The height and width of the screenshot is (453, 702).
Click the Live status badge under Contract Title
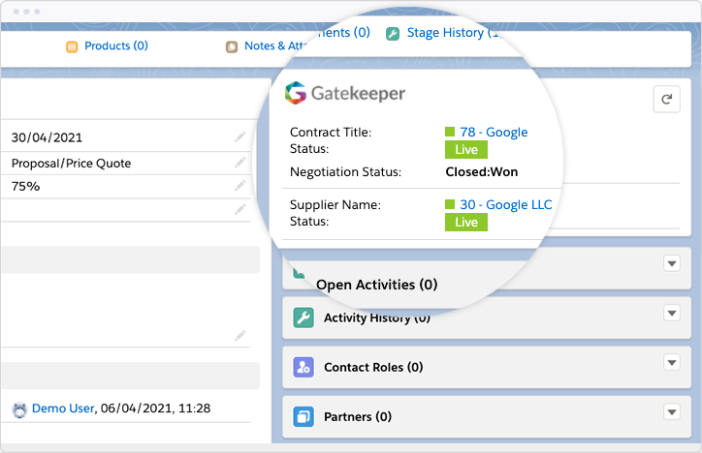(x=466, y=150)
